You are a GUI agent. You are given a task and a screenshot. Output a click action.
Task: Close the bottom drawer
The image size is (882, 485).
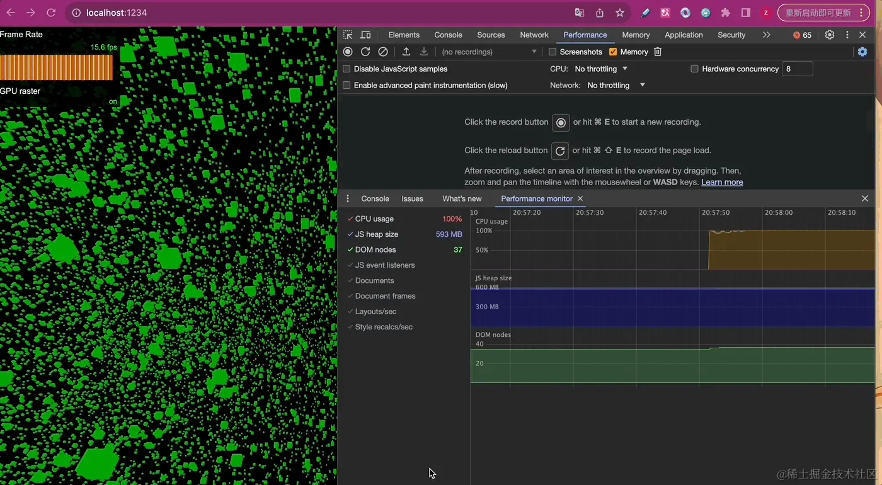pos(865,198)
